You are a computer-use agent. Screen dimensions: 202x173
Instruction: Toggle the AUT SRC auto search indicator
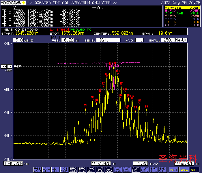118,170
